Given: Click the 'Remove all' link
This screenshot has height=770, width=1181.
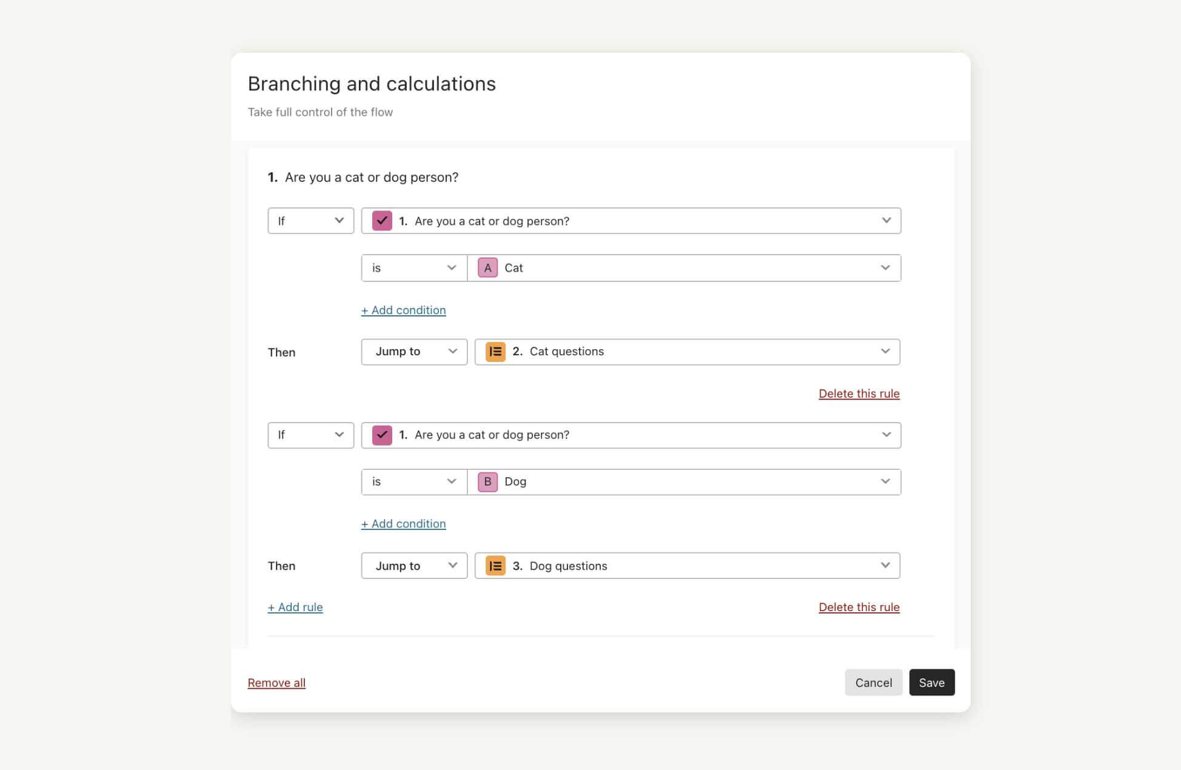Looking at the screenshot, I should (276, 683).
